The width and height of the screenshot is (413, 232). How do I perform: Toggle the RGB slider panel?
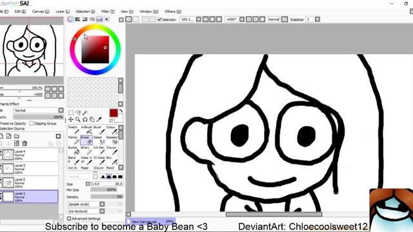[77, 19]
